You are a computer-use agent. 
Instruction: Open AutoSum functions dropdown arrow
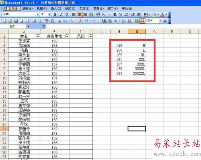coord(119,21)
